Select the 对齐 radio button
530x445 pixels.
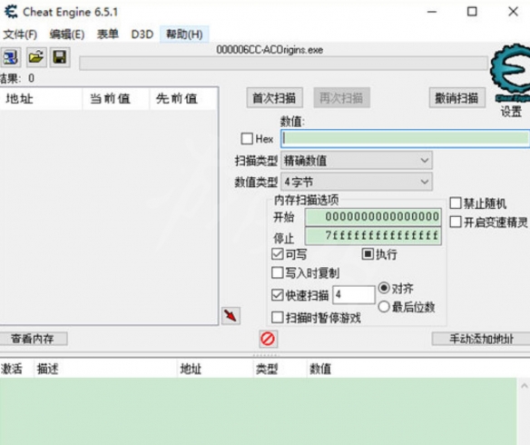(384, 288)
